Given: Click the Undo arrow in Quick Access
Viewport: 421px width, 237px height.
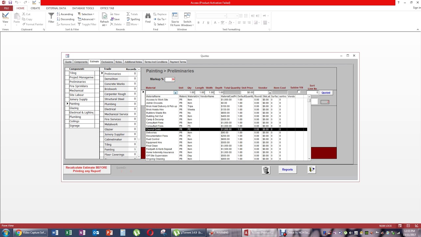Looking at the screenshot, I should [x=16, y=3].
